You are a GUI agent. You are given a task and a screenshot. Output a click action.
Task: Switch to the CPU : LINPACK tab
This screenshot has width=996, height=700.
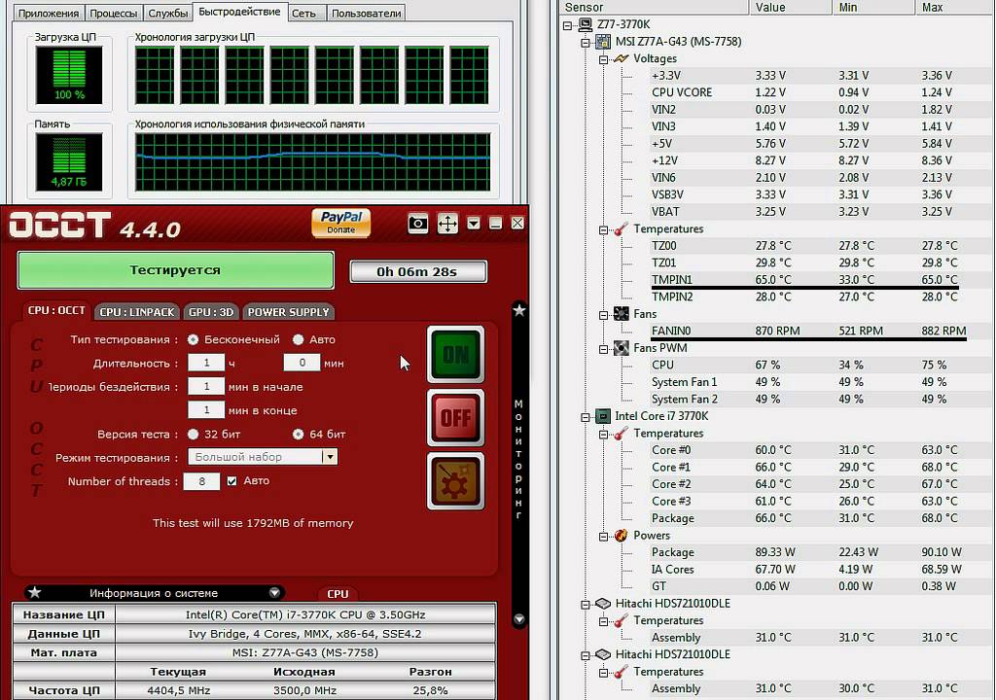(x=137, y=311)
